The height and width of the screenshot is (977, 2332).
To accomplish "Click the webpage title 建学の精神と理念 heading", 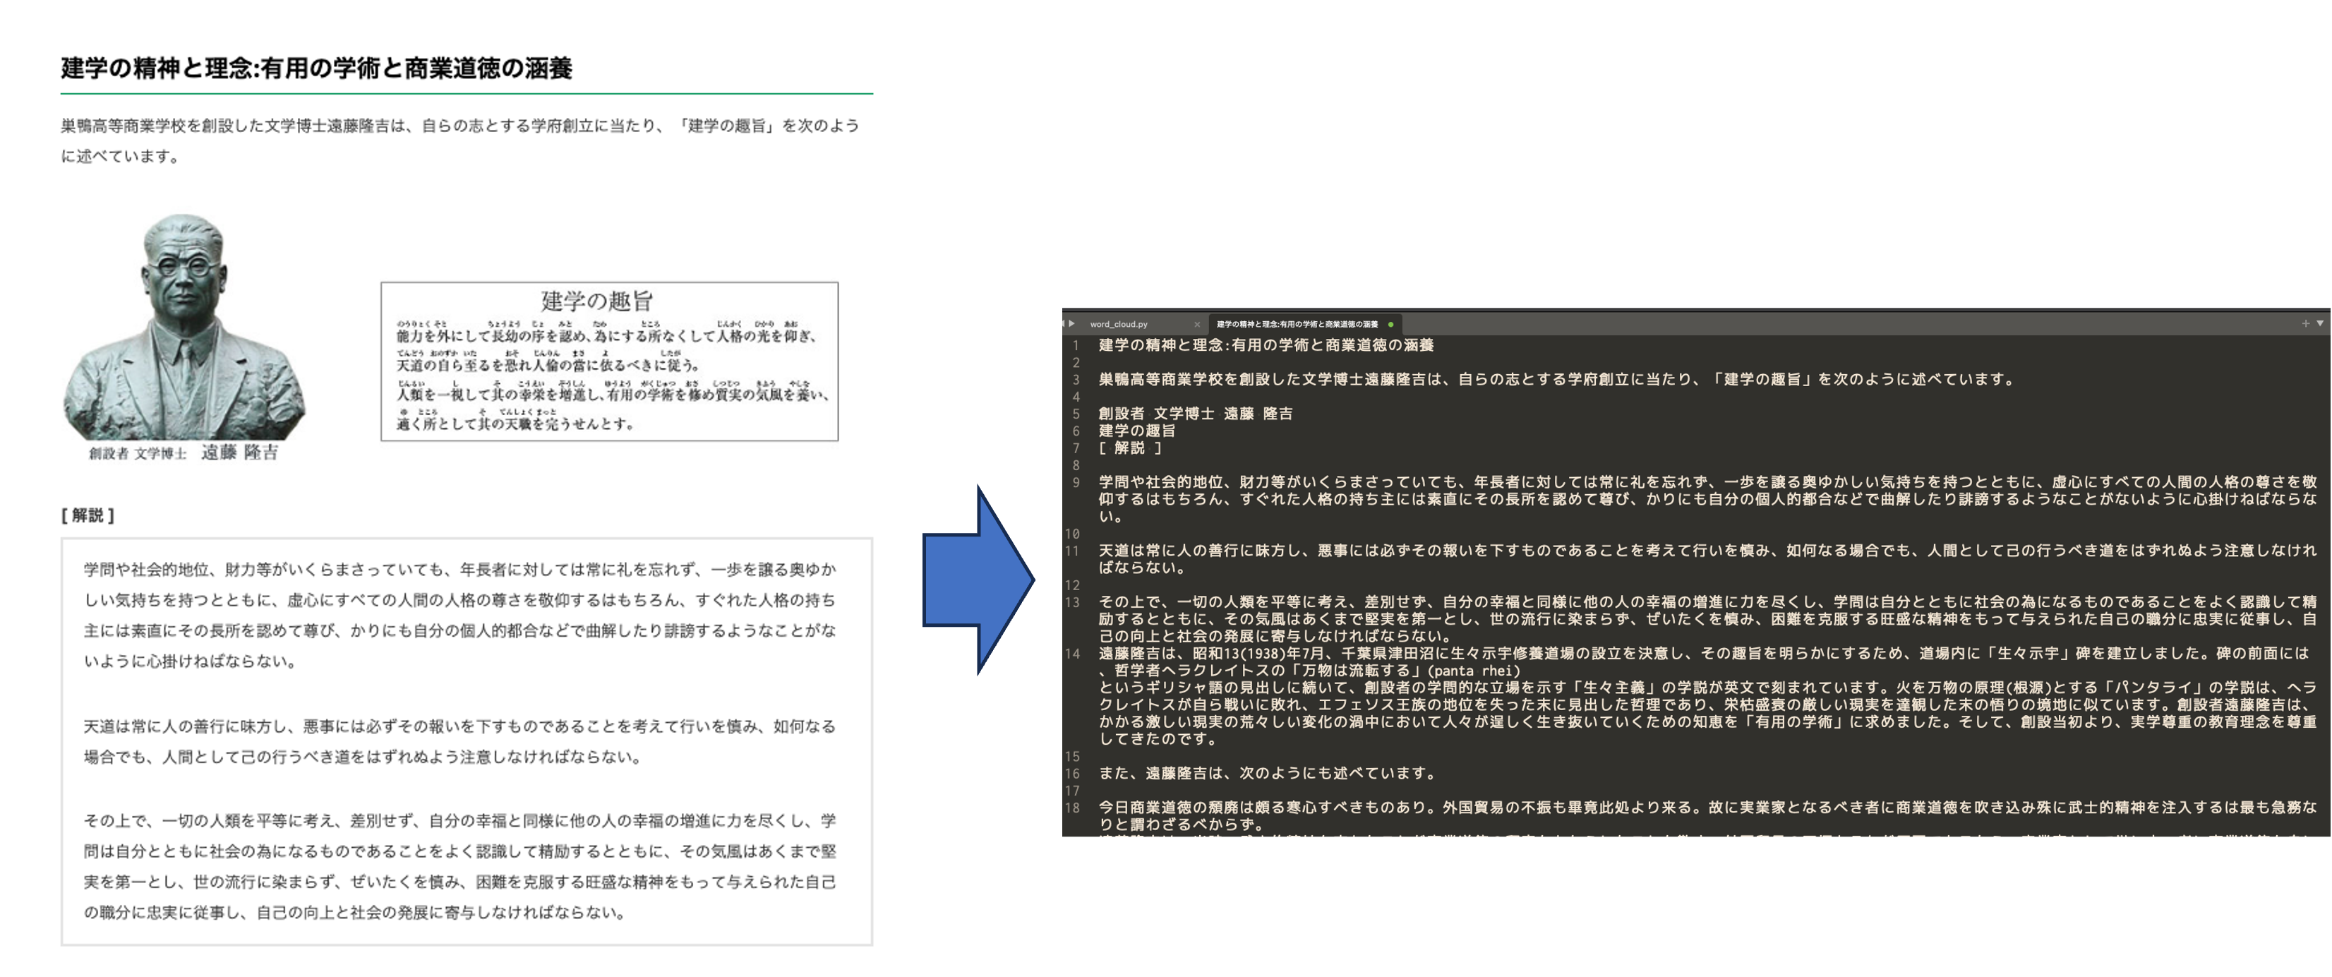I will click(x=317, y=68).
